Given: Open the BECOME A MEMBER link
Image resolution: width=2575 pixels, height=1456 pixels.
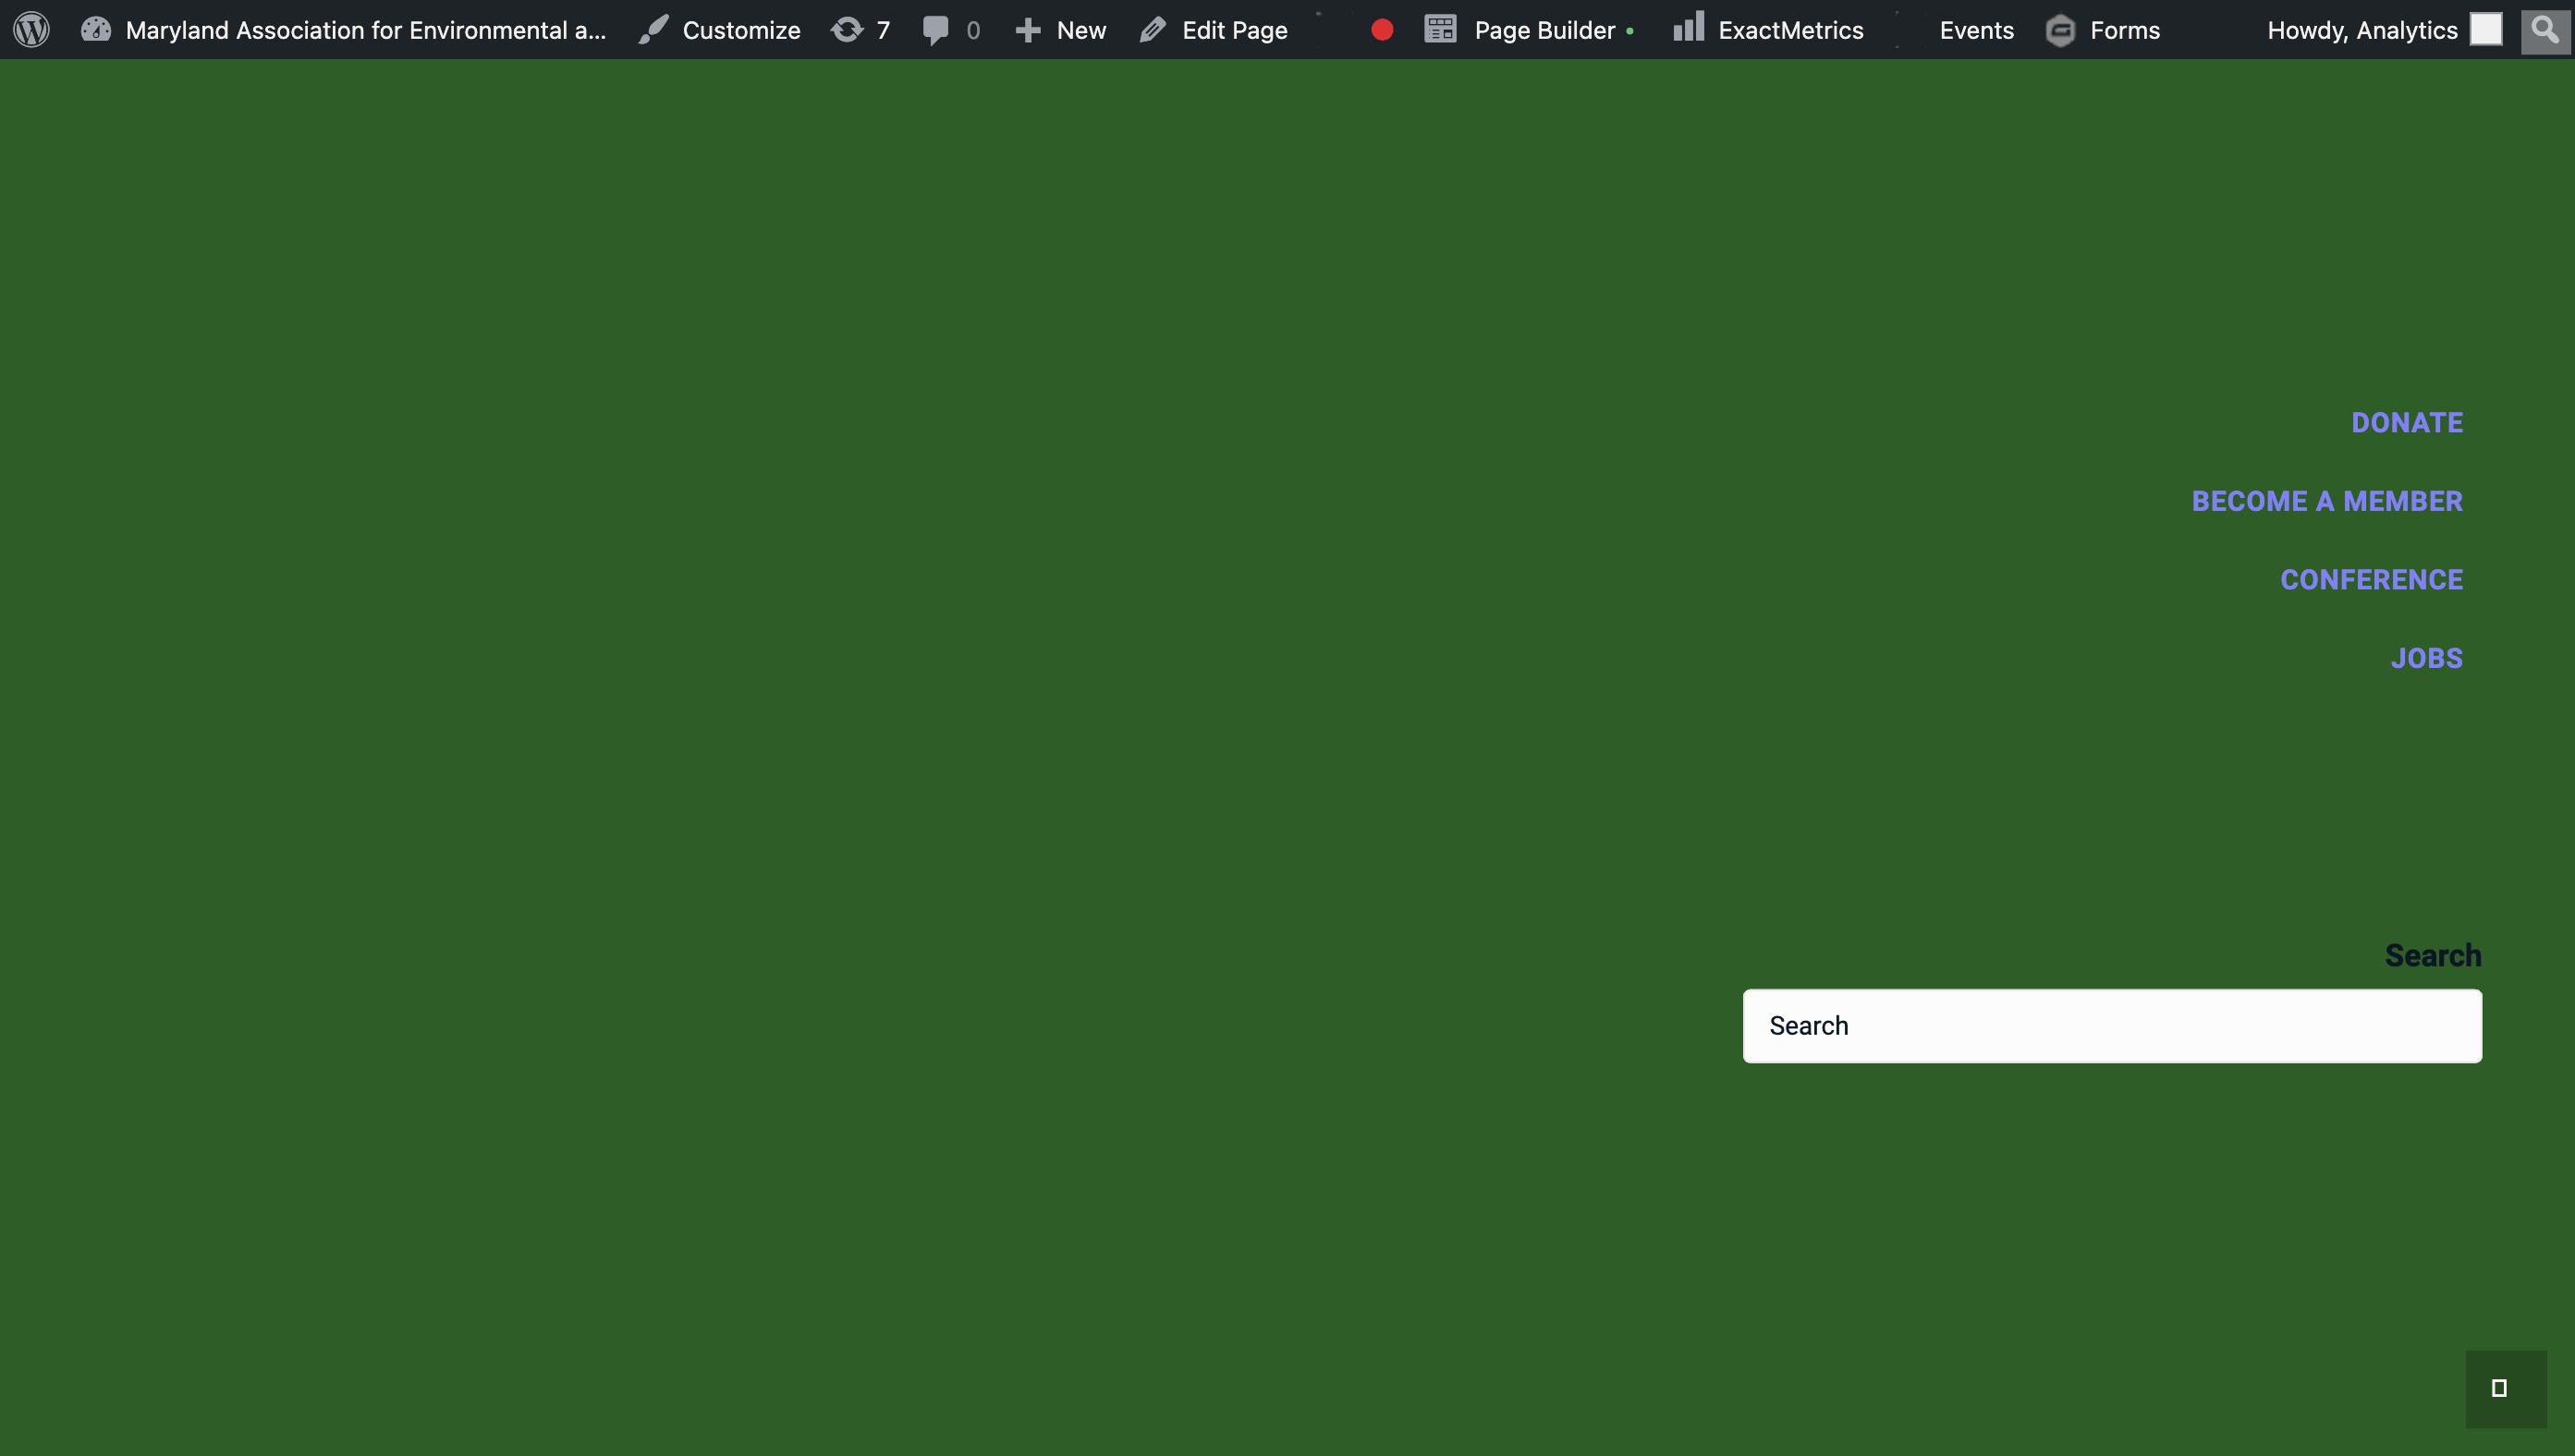Looking at the screenshot, I should (2327, 501).
